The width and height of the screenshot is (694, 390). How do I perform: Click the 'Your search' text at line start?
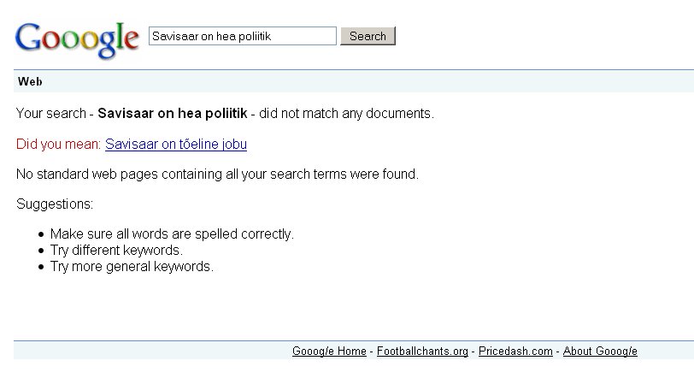point(50,113)
